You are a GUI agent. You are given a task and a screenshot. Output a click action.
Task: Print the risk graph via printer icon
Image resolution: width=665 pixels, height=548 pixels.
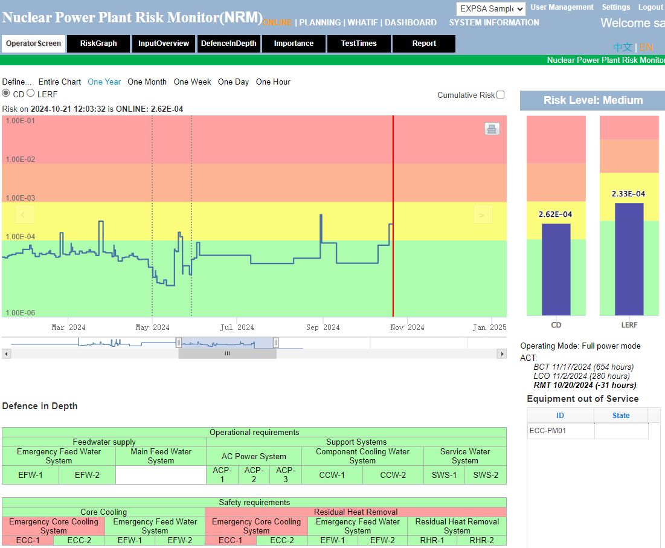click(491, 129)
